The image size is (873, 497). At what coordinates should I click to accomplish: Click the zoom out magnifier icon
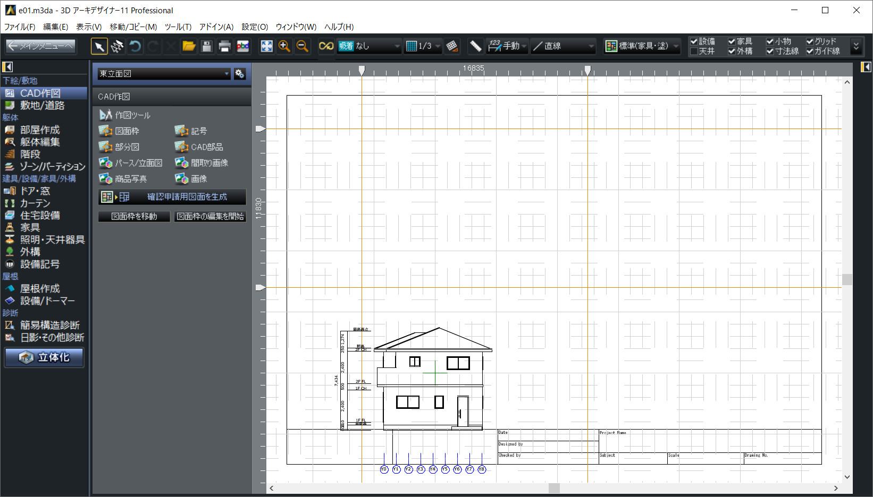click(302, 47)
